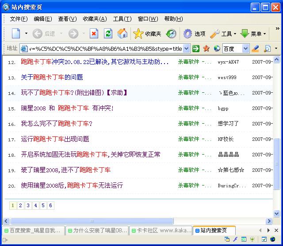
Task: Click the Flash filter icon in status bar
Action: coord(236,239)
